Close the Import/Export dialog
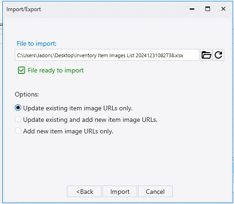 (x=223, y=9)
